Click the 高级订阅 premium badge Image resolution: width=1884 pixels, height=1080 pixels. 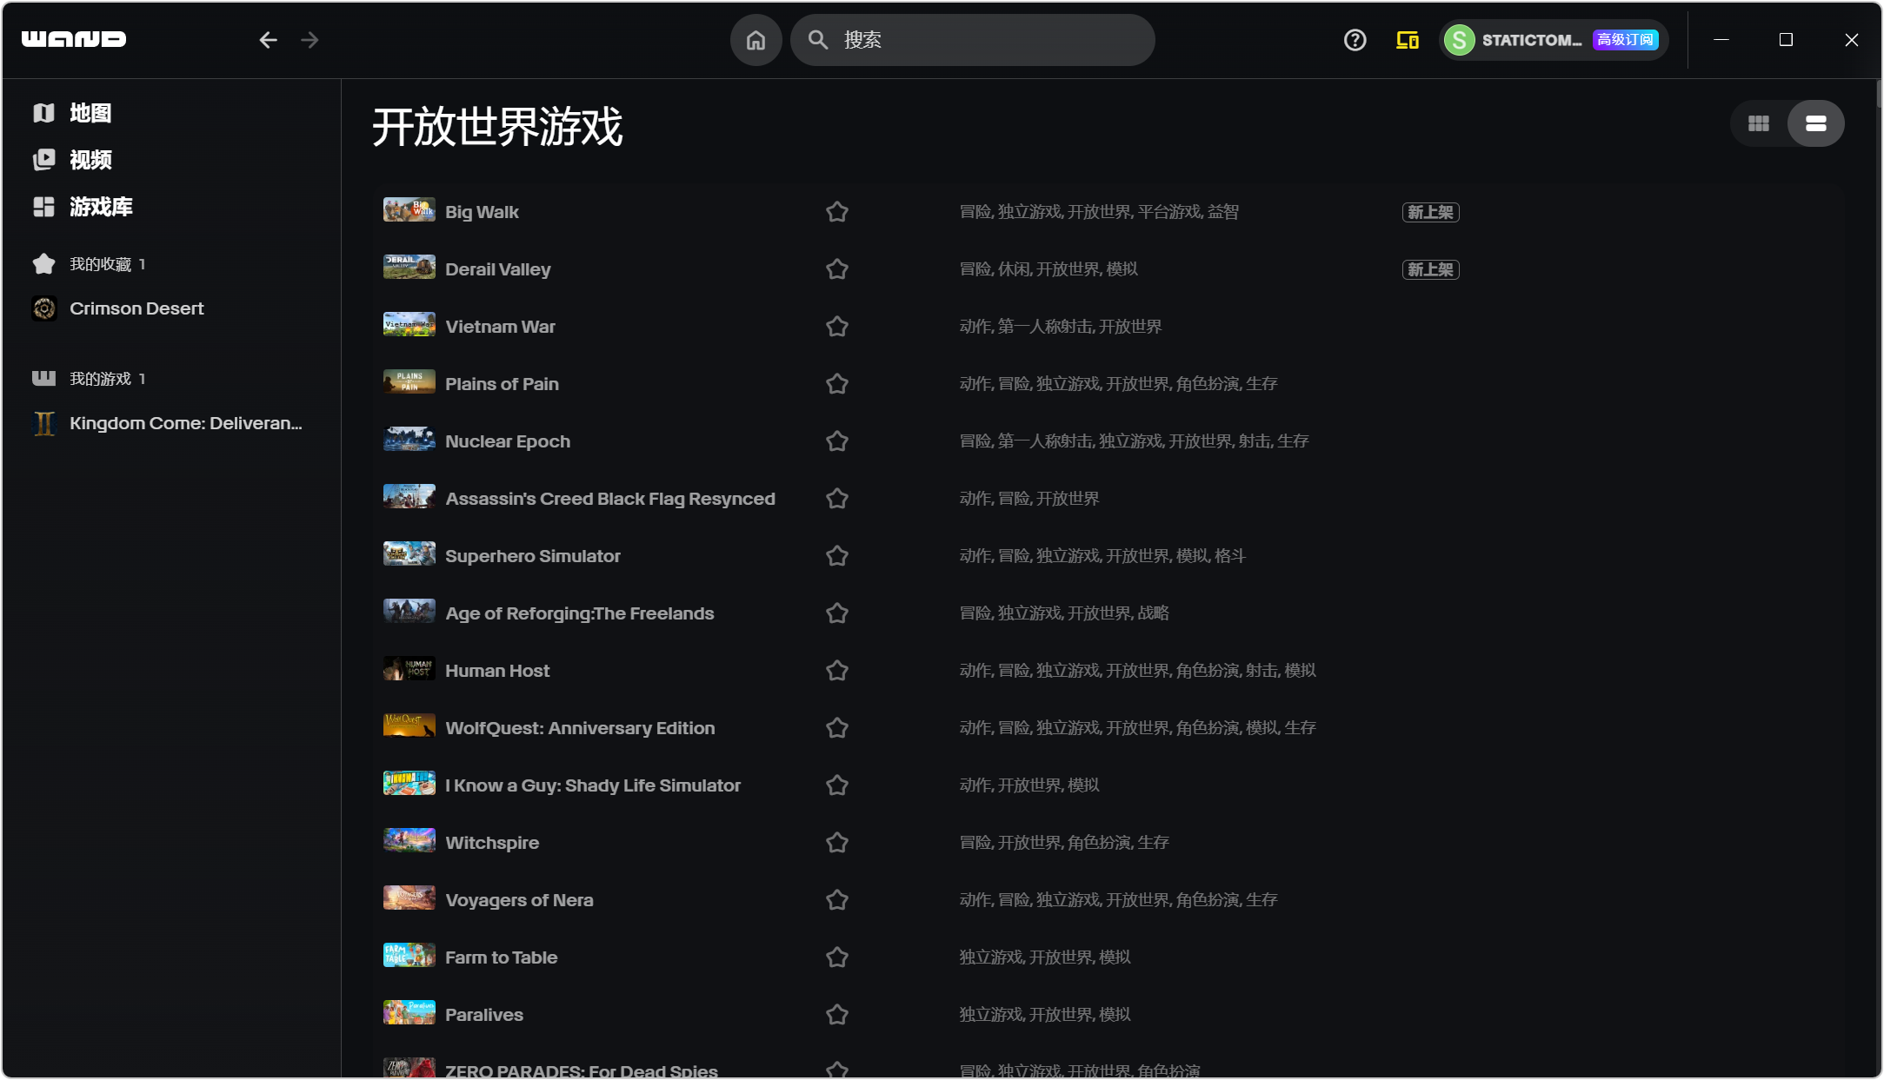[x=1625, y=40]
